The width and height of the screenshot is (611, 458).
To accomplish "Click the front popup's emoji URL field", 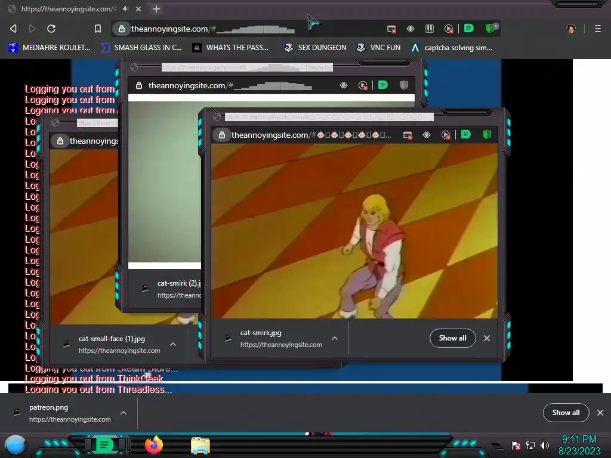I will tap(311, 135).
